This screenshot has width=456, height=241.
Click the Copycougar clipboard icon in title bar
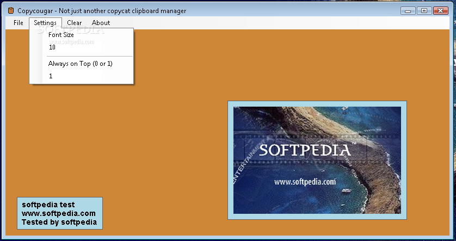11,11
